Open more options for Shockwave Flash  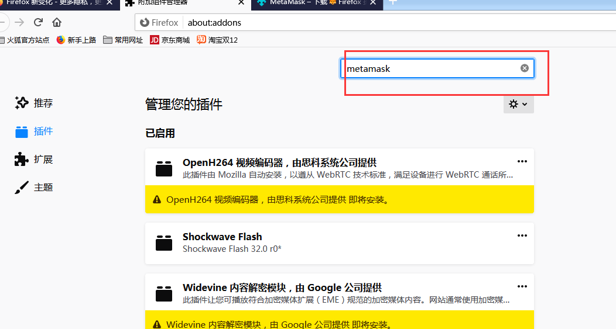point(522,236)
